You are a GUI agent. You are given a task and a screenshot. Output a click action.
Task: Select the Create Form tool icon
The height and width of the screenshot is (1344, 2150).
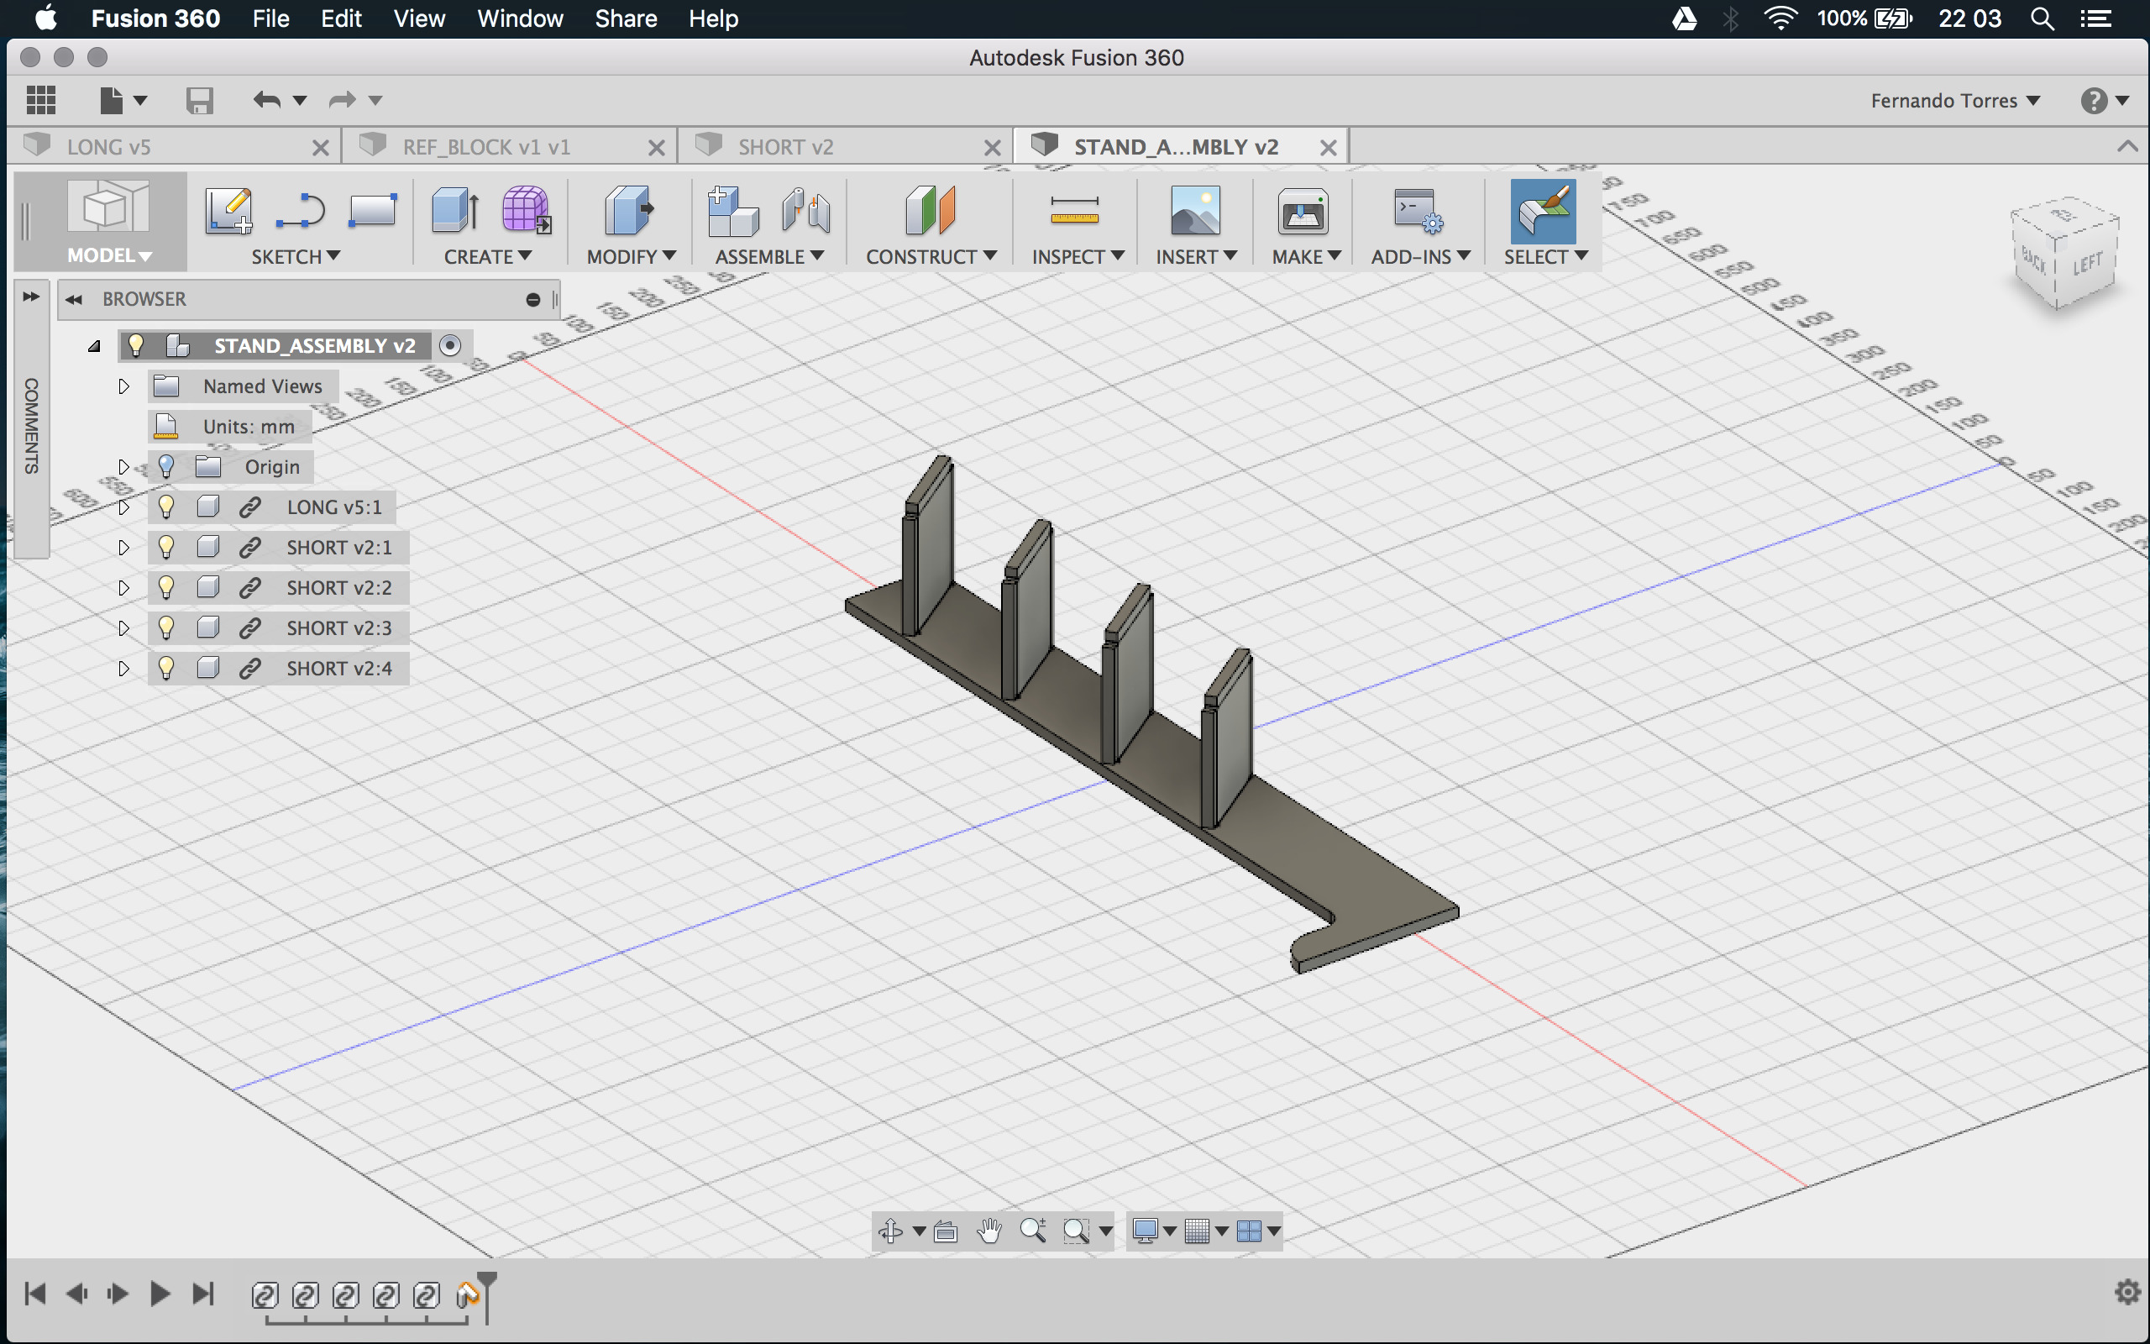pyautogui.click(x=527, y=211)
